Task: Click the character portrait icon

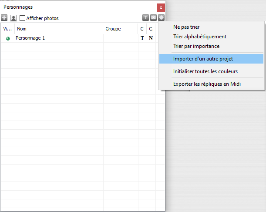Action: [x=13, y=18]
